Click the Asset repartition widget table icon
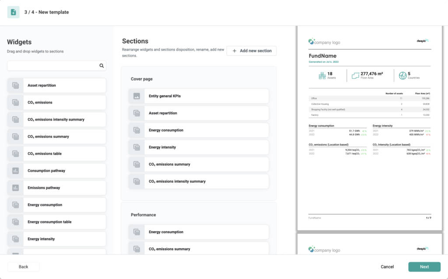This screenshot has height=279, width=448. click(15, 85)
